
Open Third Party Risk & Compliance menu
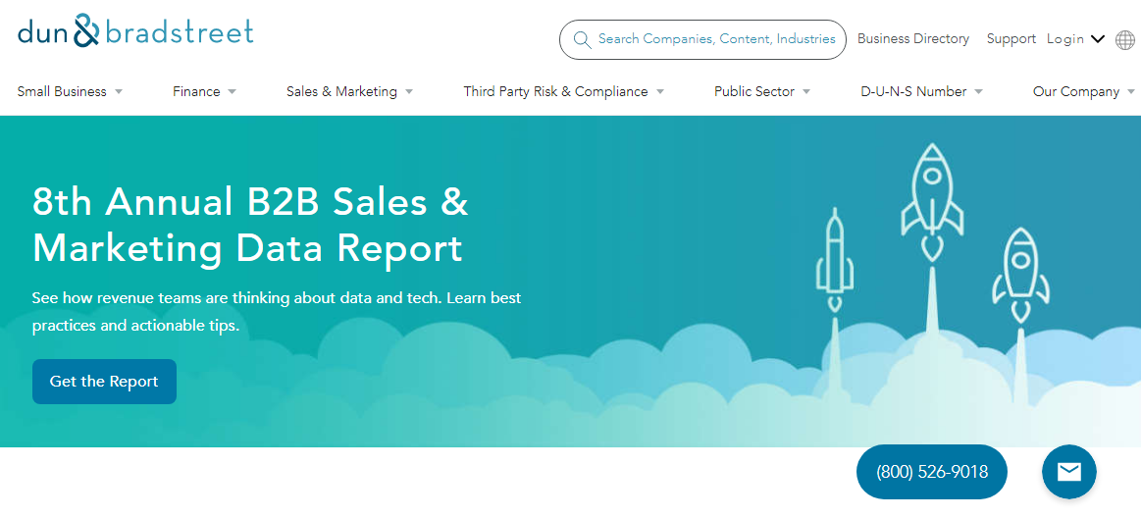point(556,91)
